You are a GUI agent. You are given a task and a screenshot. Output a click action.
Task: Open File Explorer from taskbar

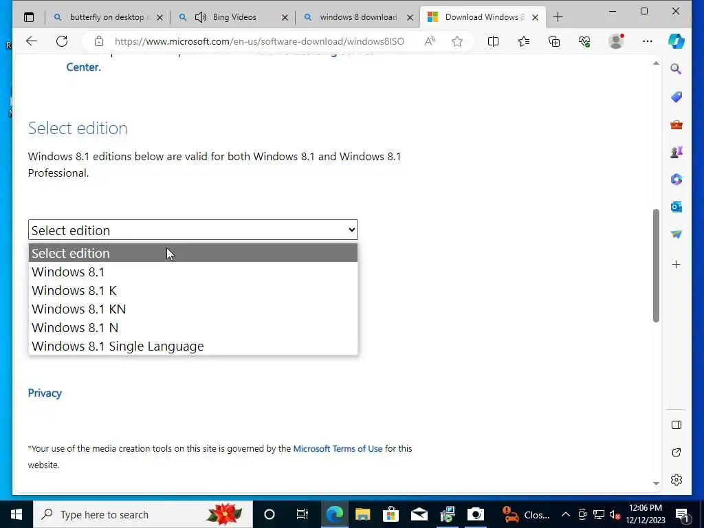(x=362, y=514)
